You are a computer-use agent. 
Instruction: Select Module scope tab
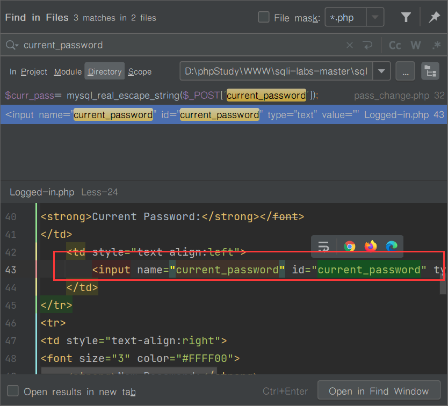68,71
